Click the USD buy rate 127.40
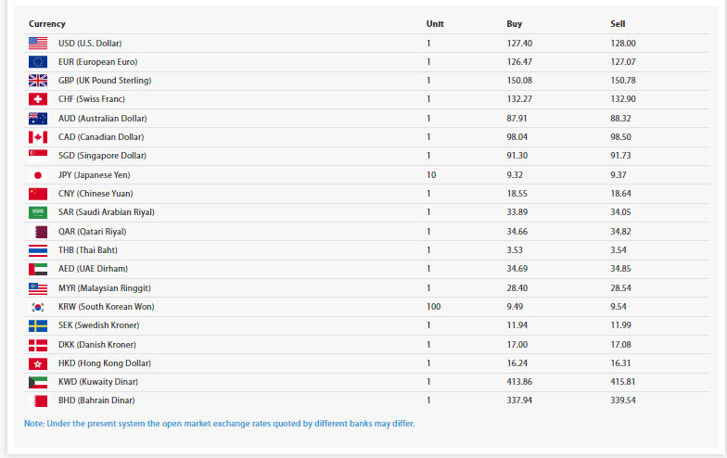 coord(519,43)
